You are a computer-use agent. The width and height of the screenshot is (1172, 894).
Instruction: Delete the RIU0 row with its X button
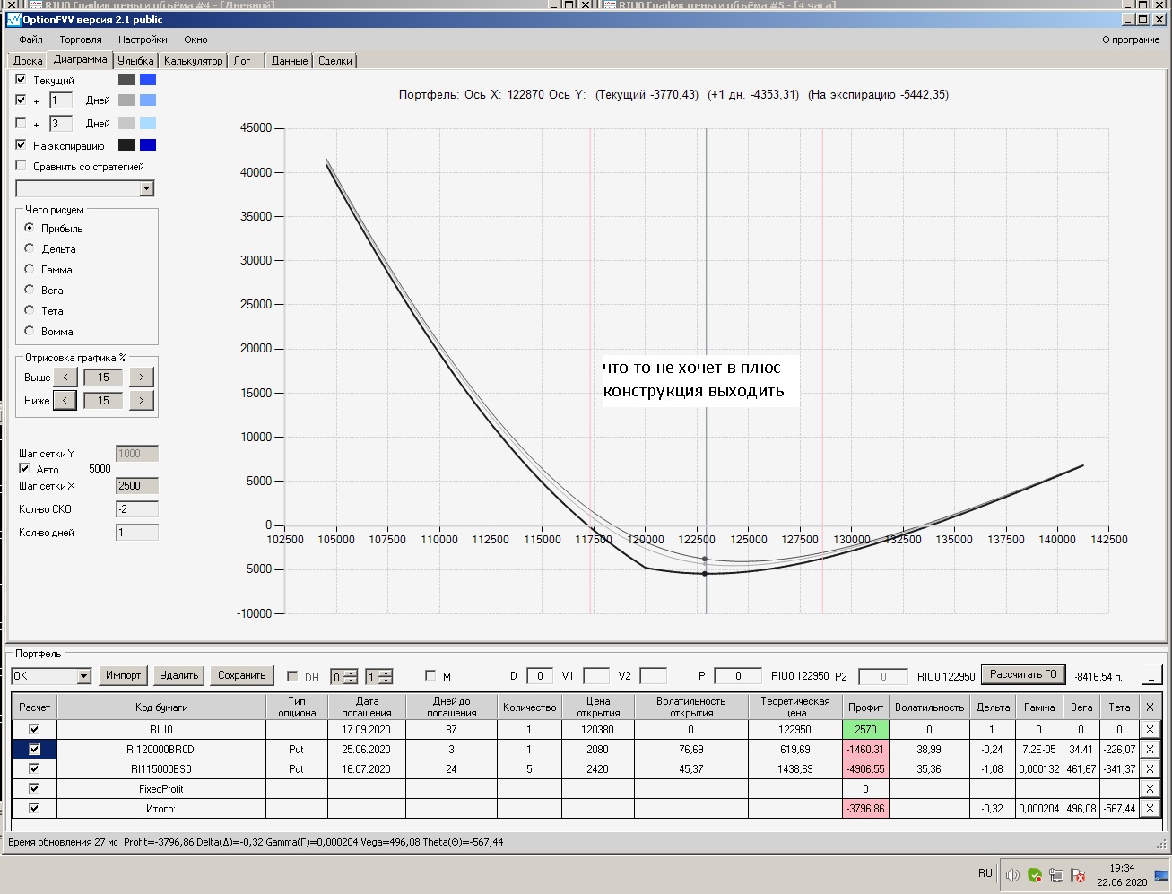pyautogui.click(x=1150, y=730)
